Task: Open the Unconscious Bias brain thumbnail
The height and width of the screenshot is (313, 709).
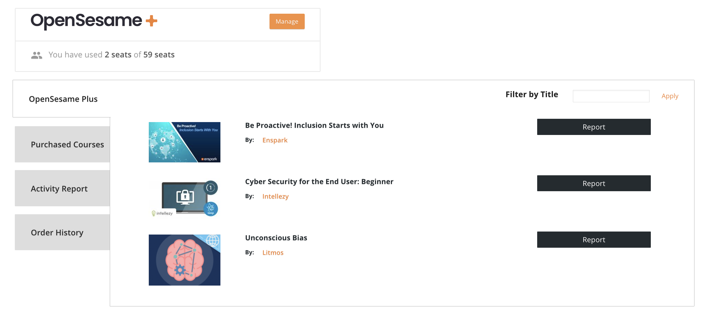Action: [x=184, y=260]
